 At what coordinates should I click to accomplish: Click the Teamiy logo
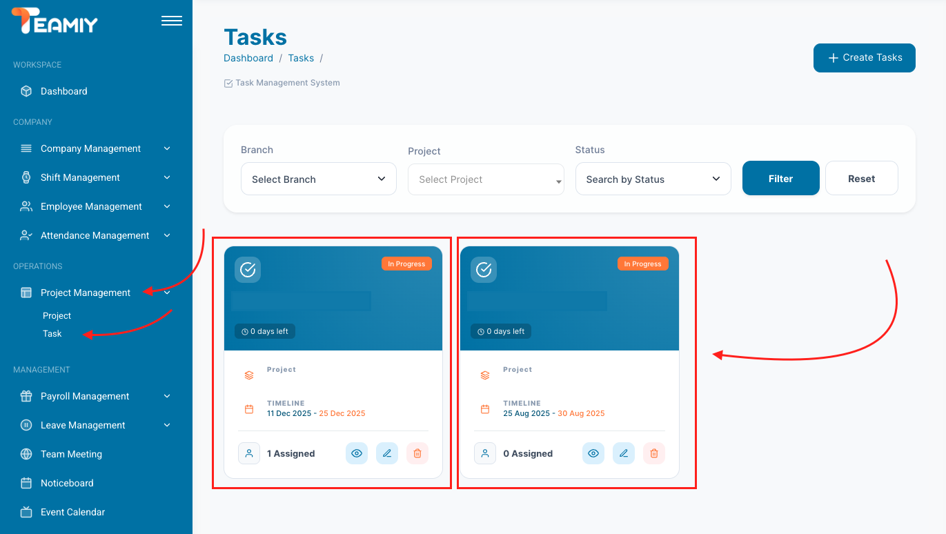[55, 21]
